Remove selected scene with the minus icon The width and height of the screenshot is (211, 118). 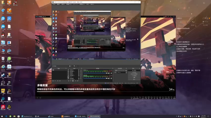pos(55,81)
